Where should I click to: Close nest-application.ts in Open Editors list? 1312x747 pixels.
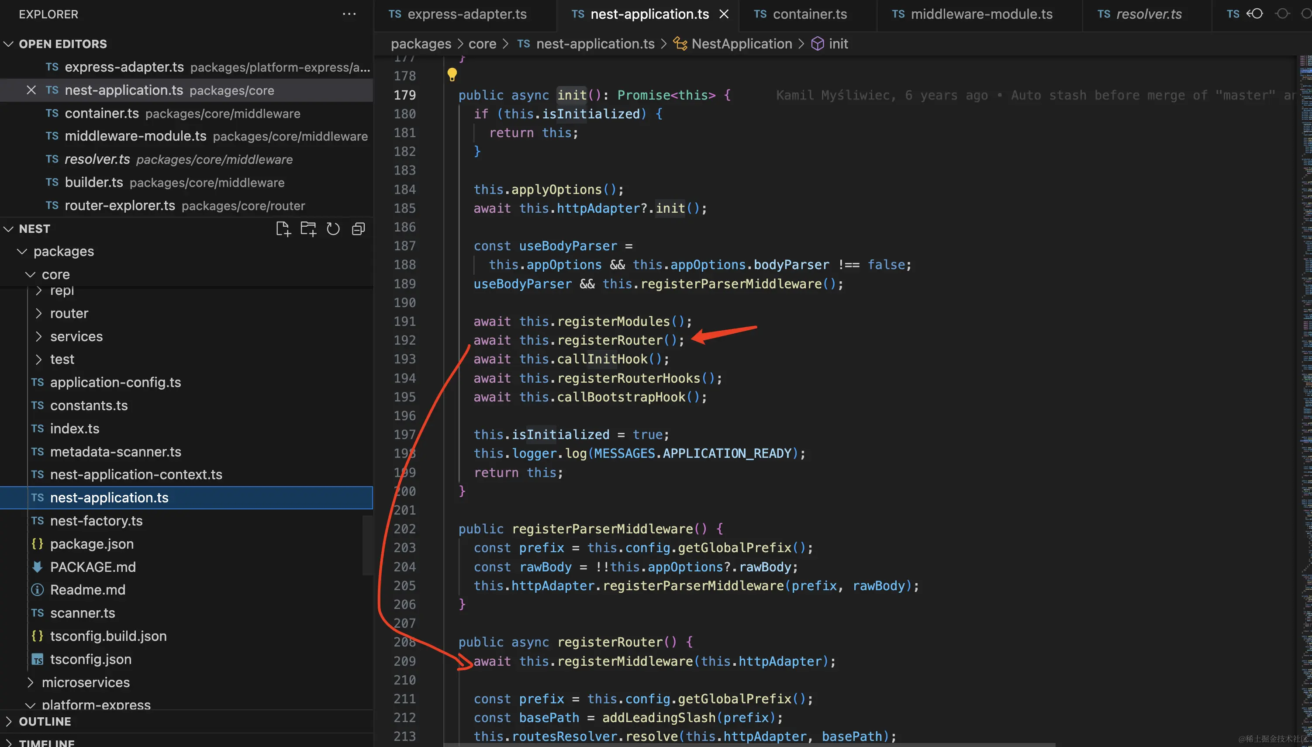[x=31, y=90]
